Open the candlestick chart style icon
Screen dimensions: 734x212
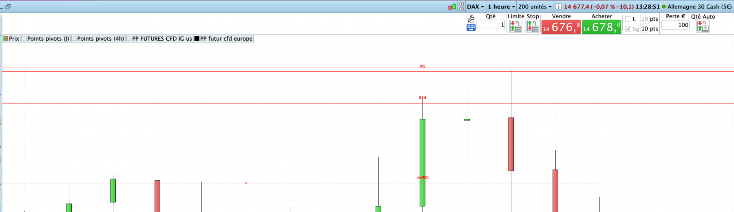click(x=452, y=7)
